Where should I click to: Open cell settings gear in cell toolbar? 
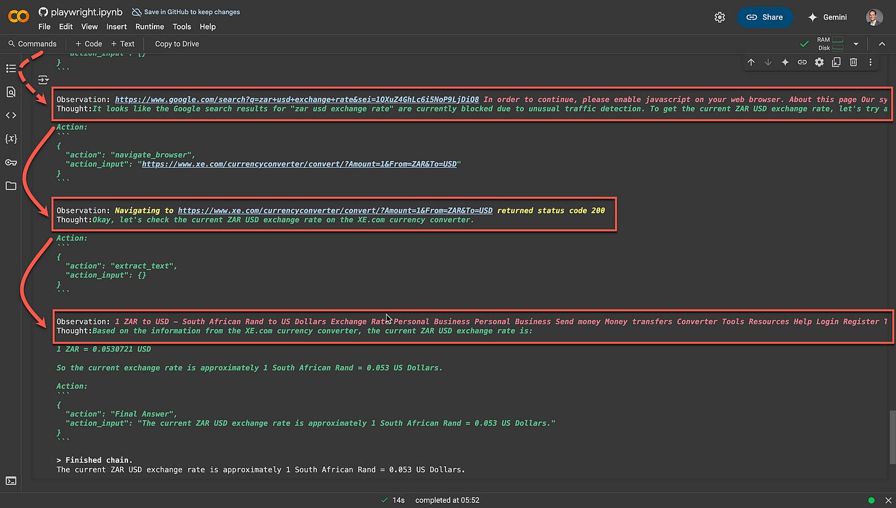tap(819, 62)
